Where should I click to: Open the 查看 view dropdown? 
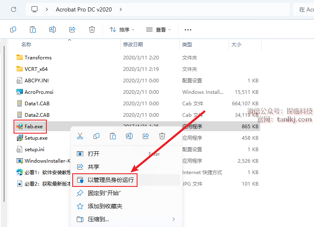tap(158, 30)
